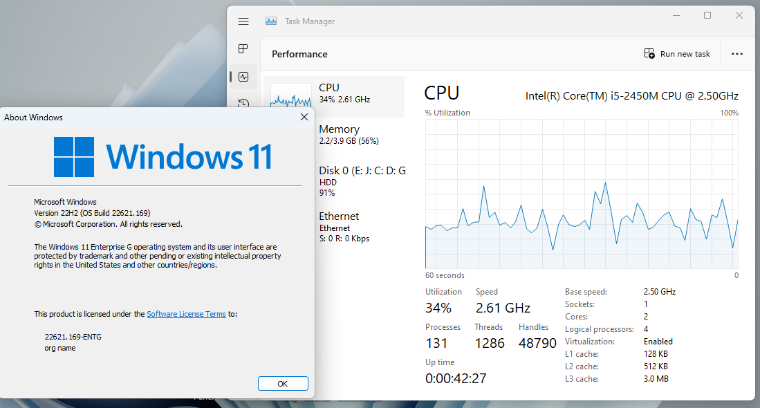Open the Software License Terms link

click(186, 314)
